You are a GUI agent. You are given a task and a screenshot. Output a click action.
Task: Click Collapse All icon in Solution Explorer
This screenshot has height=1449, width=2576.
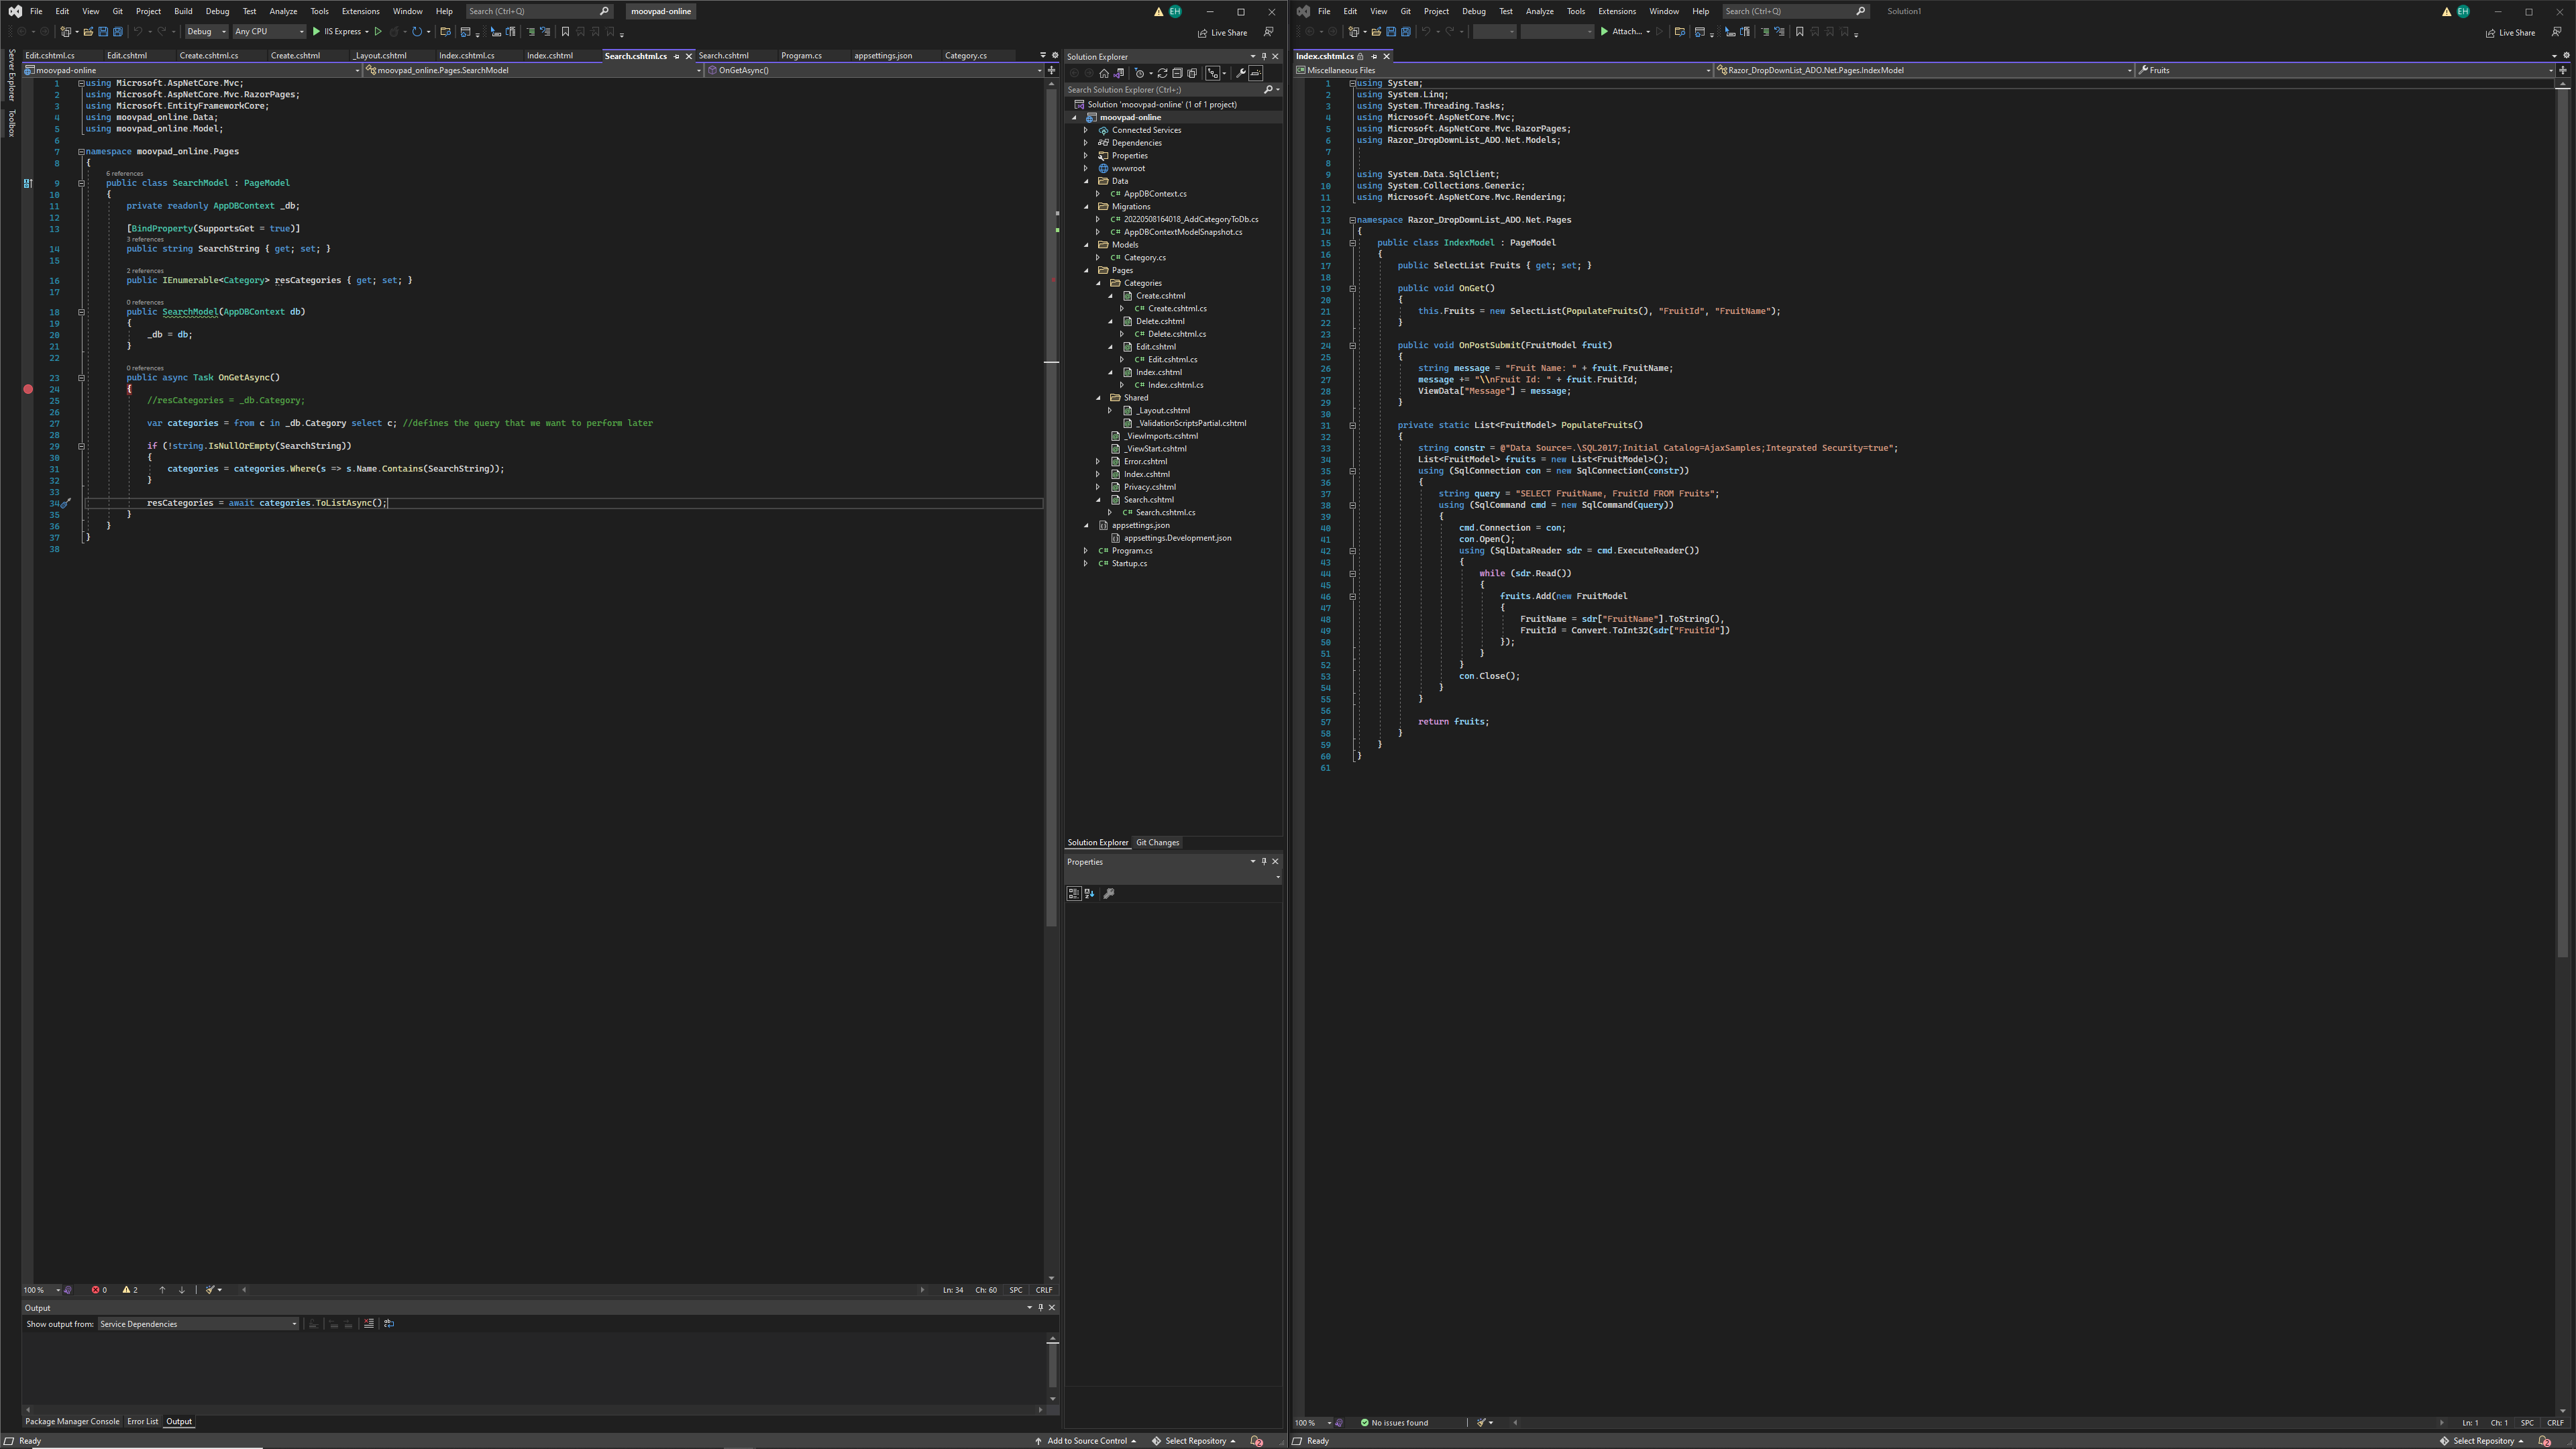1177,73
